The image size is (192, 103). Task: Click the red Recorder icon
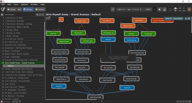[x=2, y=102]
